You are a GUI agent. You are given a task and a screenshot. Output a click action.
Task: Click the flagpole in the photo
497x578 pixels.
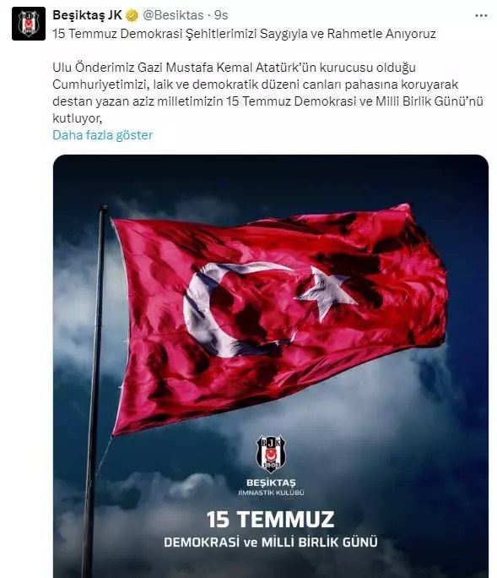click(95, 390)
